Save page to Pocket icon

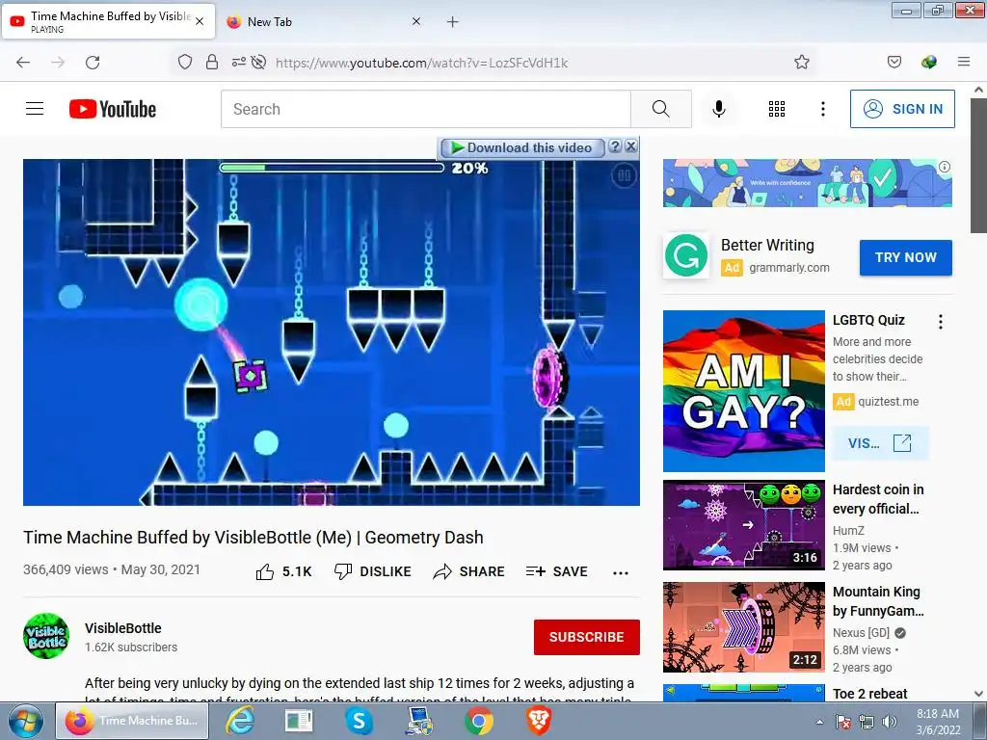point(894,62)
